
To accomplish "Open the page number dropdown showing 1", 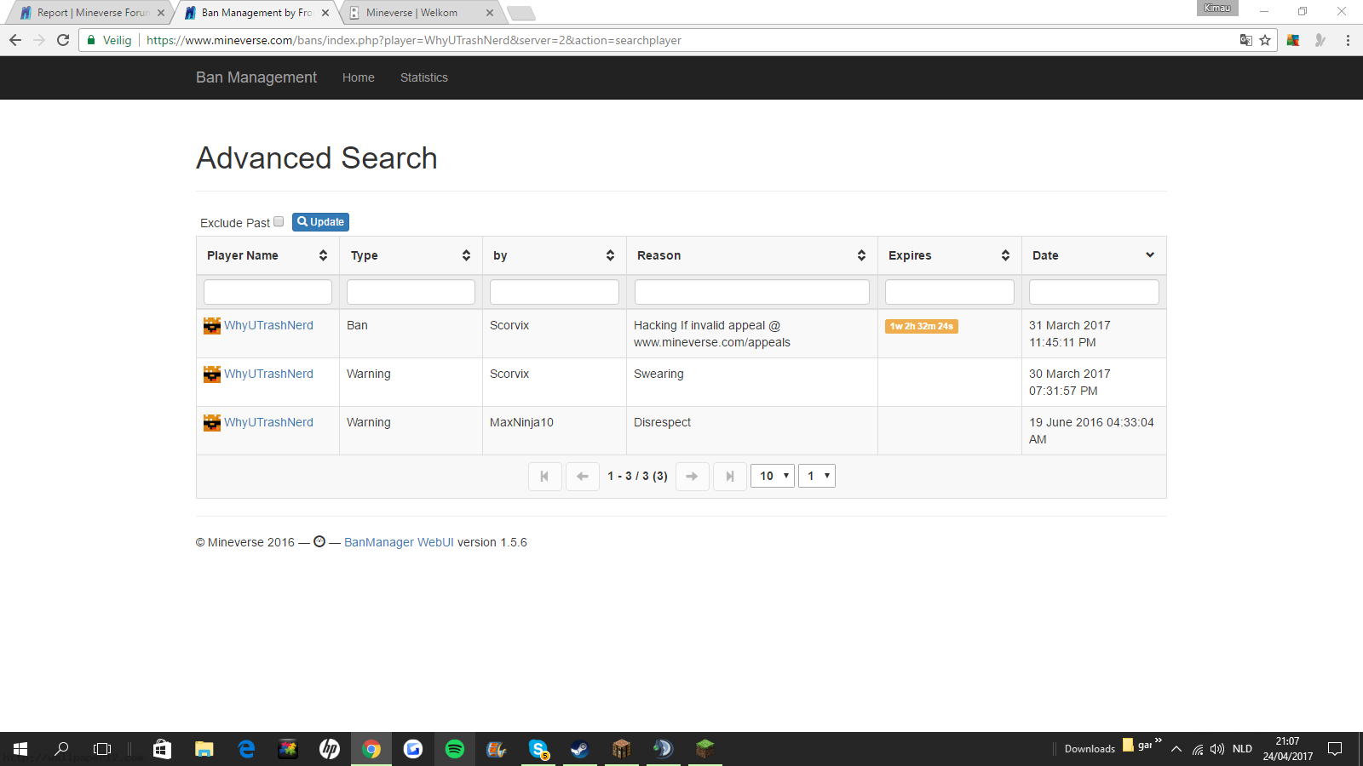I will click(x=817, y=476).
